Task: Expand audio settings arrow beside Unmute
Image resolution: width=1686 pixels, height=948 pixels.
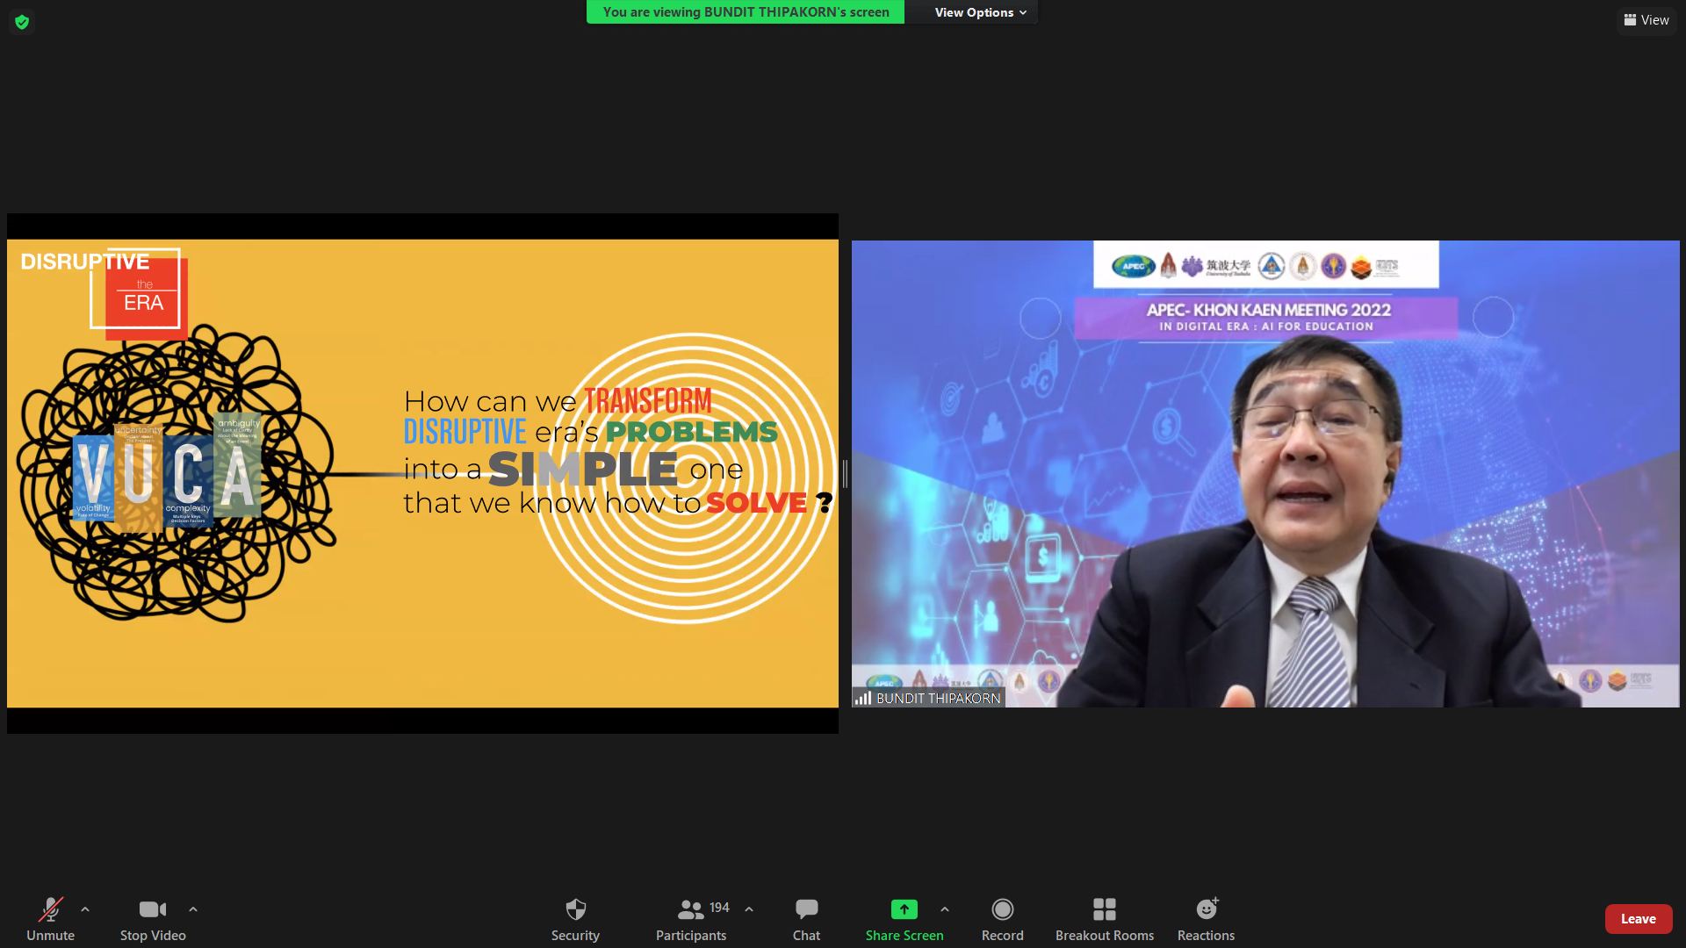Action: [x=85, y=909]
